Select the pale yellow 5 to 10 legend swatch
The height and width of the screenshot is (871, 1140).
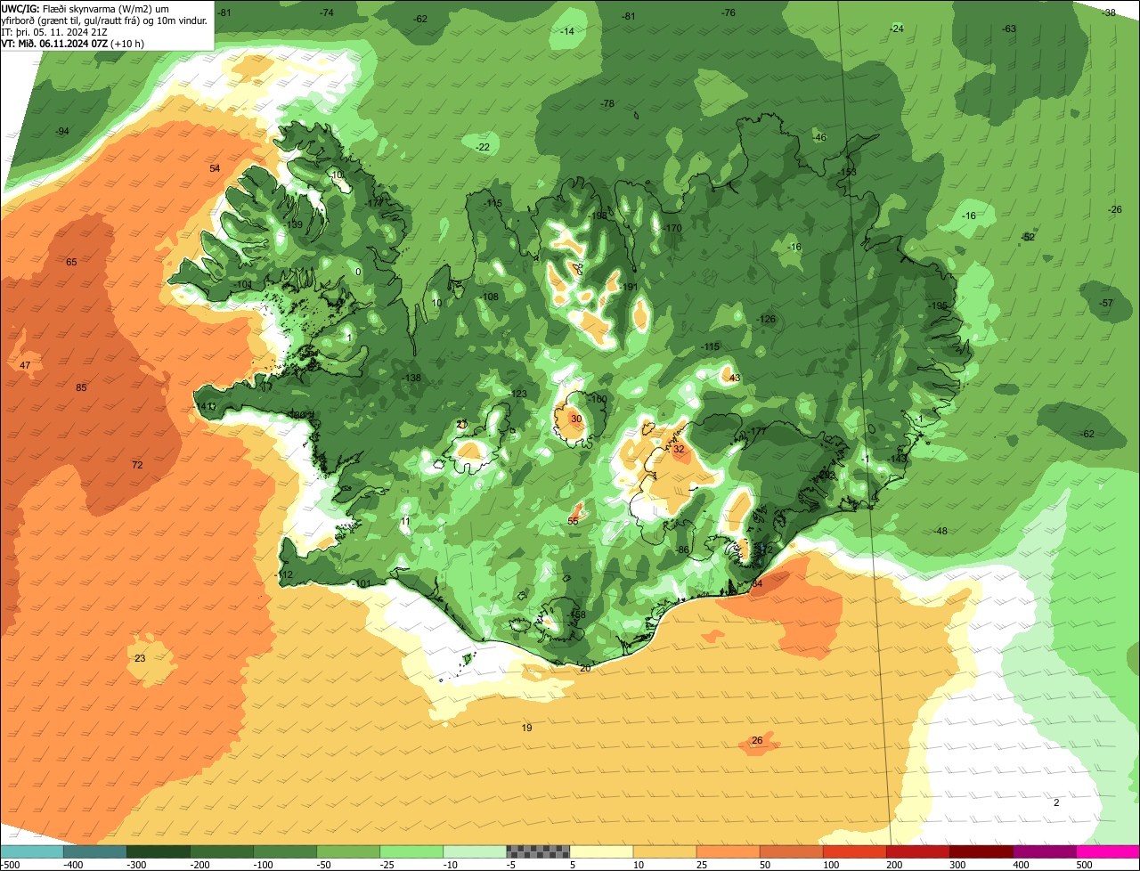click(x=601, y=851)
